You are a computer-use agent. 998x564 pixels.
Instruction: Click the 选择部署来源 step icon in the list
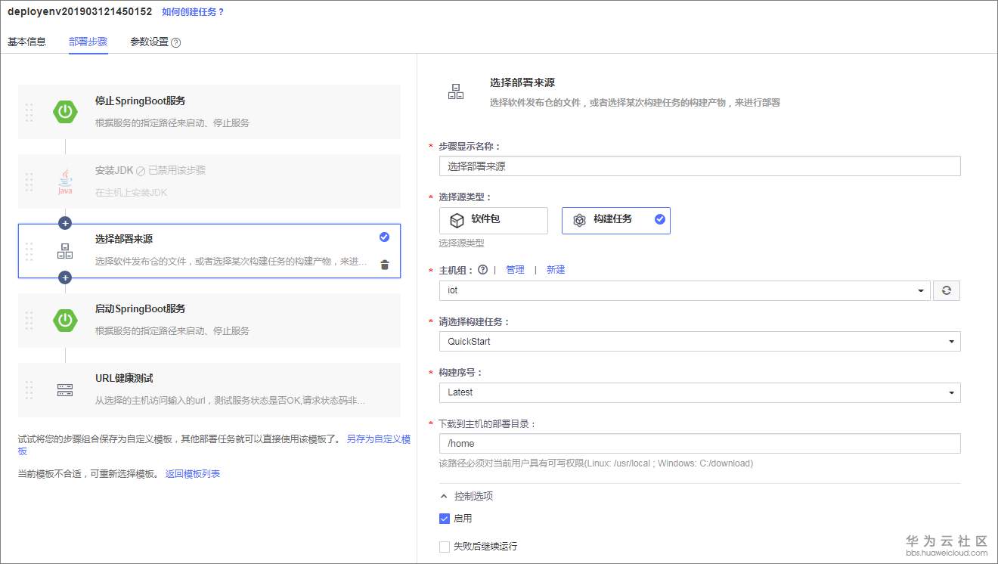pyautogui.click(x=65, y=251)
